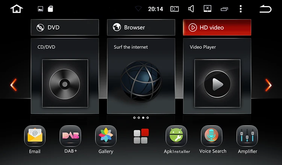Viewport: 282px width, 165px height.
Task: Start the Video Player play tile
Action: coord(217,76)
